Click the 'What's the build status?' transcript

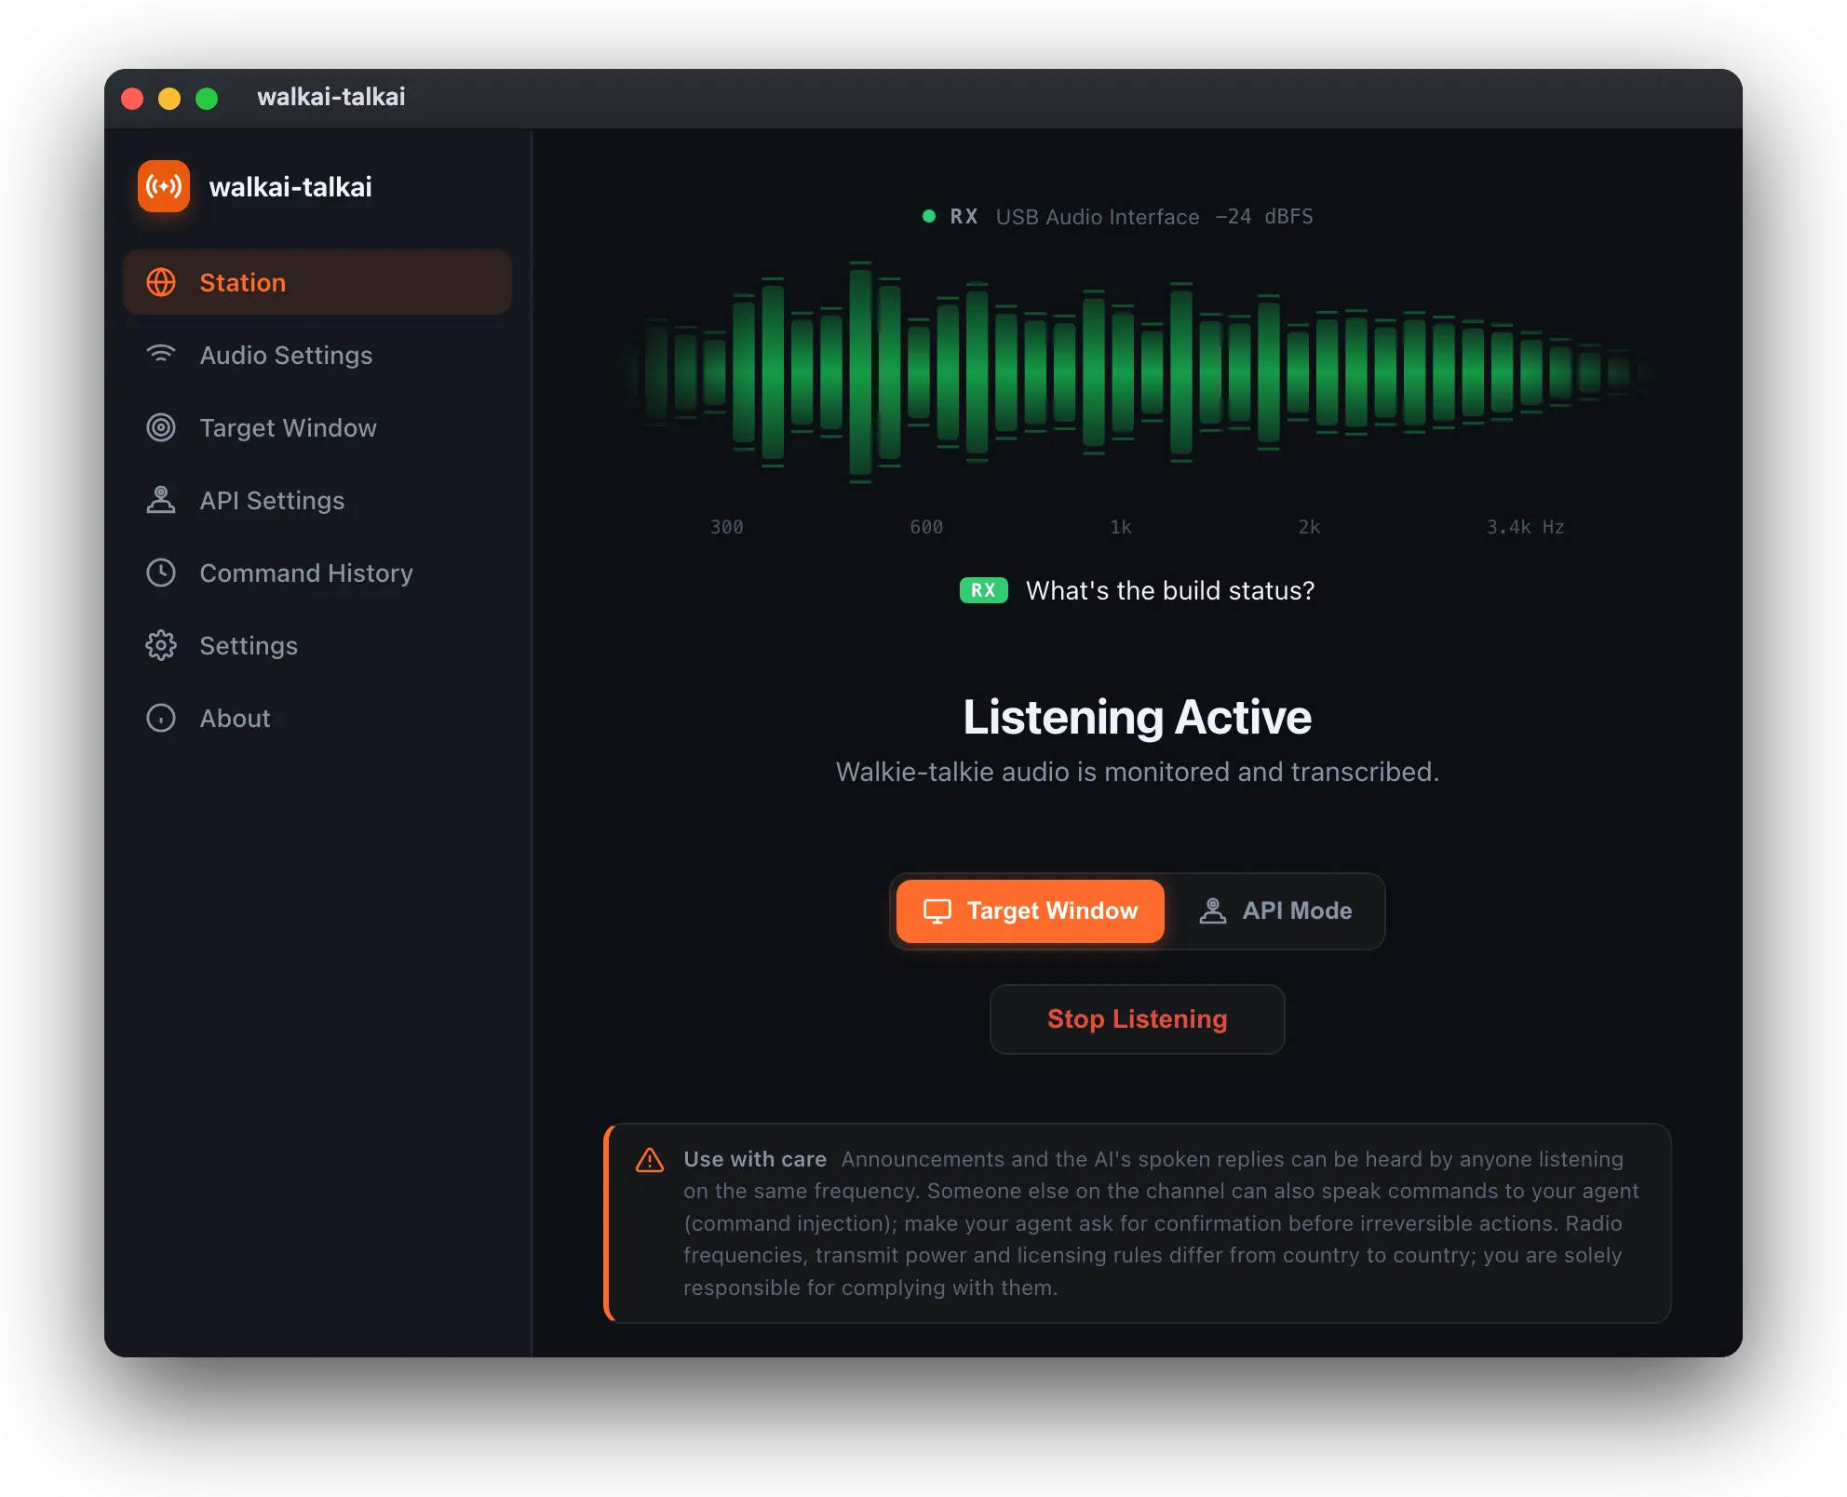coord(1170,590)
